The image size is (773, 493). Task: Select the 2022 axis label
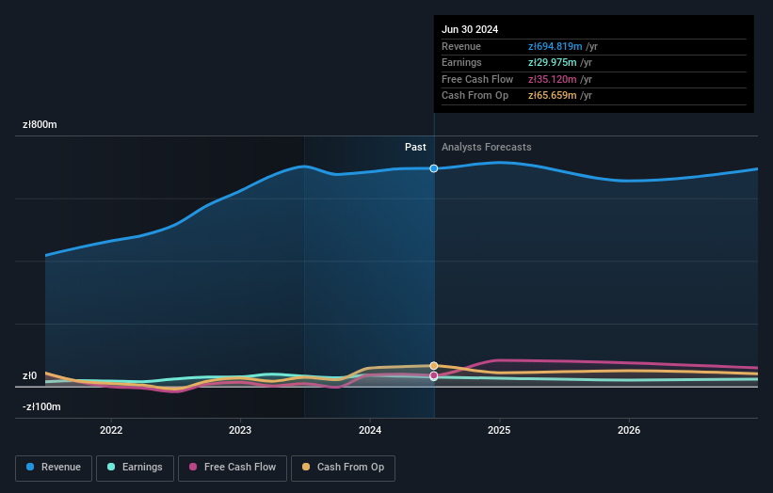coord(111,430)
